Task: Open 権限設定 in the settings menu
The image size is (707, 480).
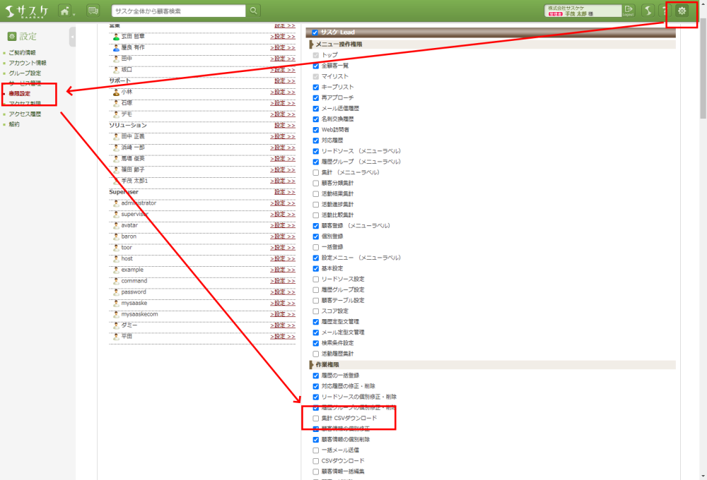Action: click(x=20, y=93)
